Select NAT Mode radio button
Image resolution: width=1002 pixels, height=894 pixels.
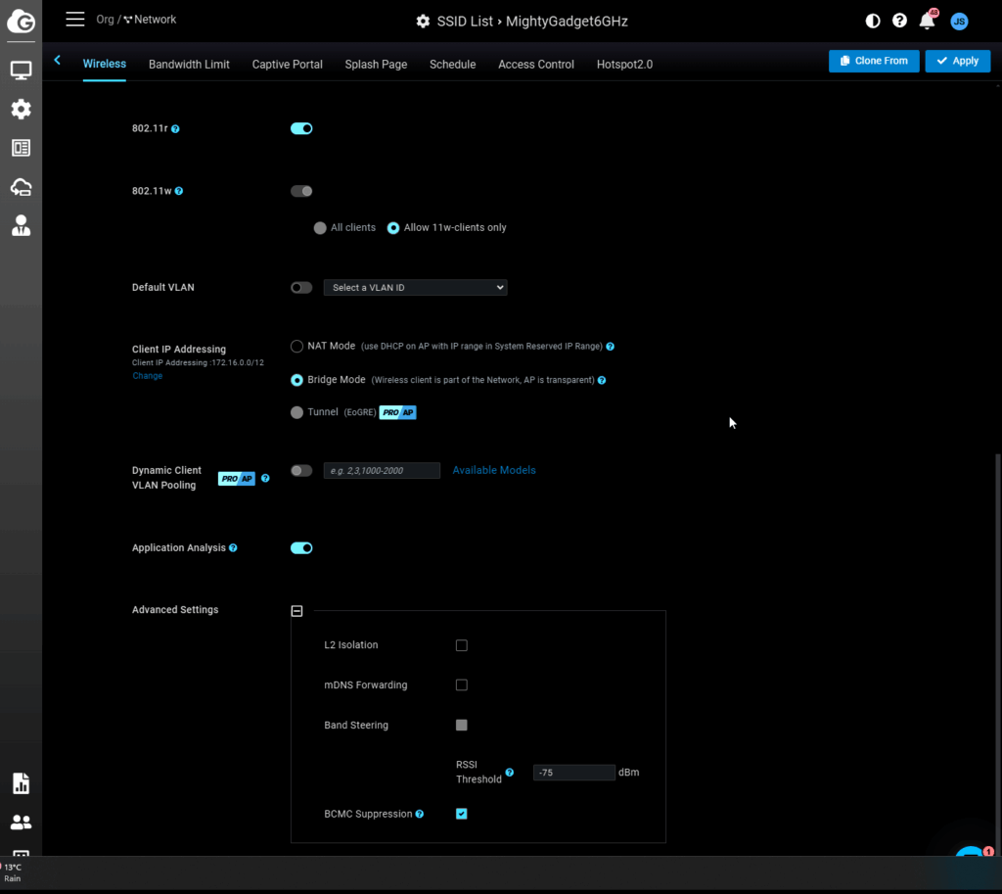296,347
